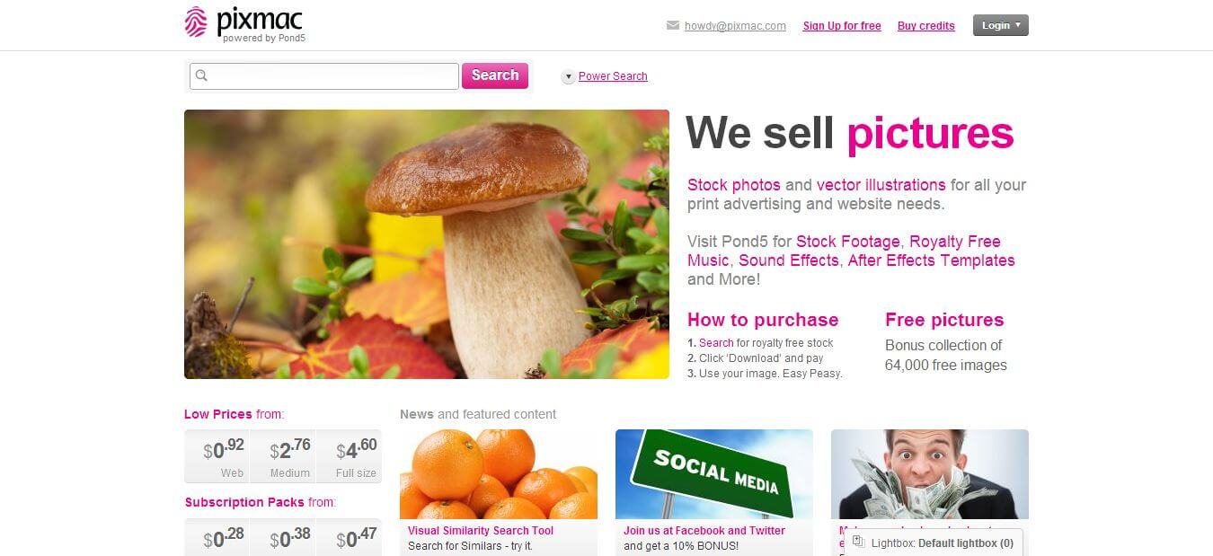Open the Login dropdown menu
1213x556 pixels.
click(x=1000, y=25)
